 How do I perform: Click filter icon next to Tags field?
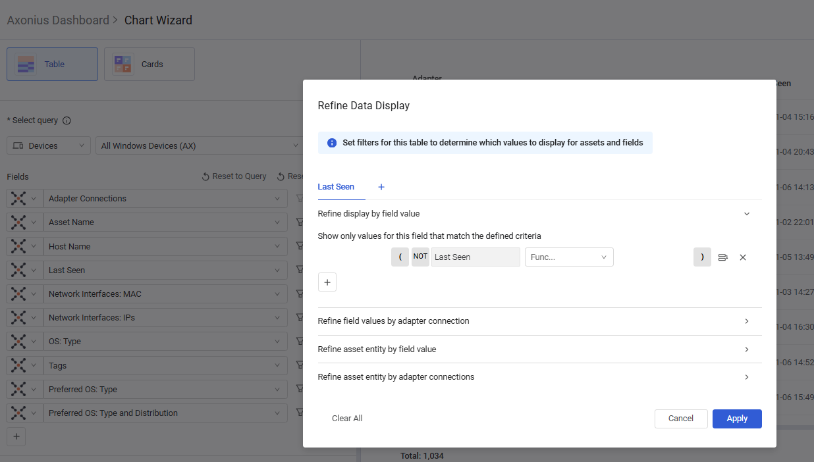click(299, 365)
